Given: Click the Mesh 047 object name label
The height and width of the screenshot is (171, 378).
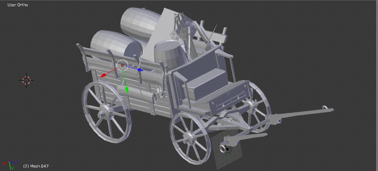Looking at the screenshot, I should (x=36, y=166).
